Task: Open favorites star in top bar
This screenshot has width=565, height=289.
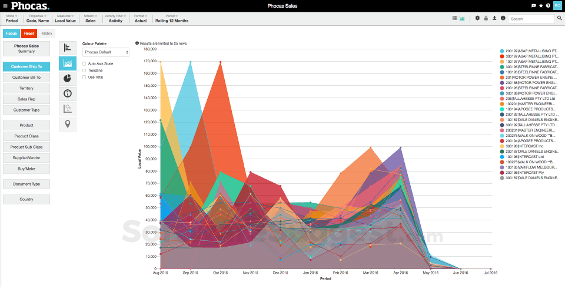Action: coord(541,5)
